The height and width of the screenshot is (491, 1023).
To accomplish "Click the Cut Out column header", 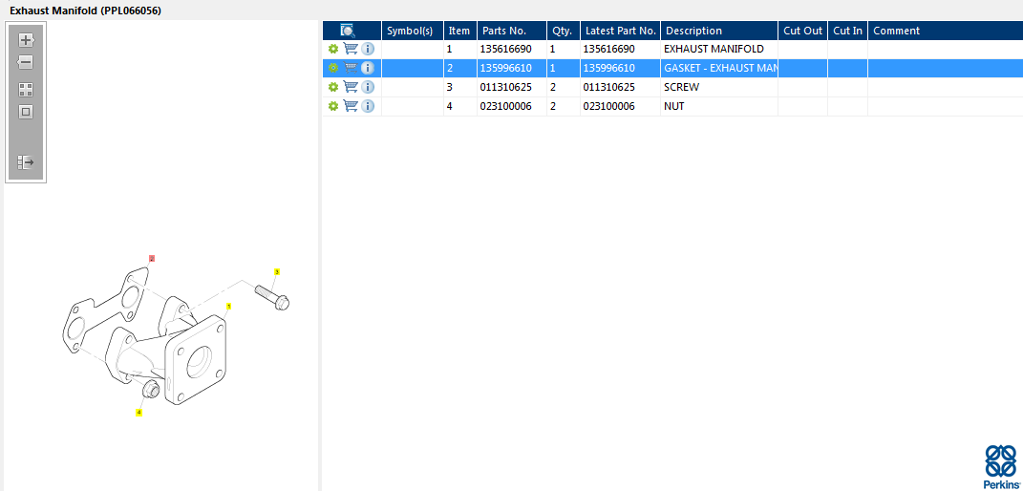I will pos(802,31).
